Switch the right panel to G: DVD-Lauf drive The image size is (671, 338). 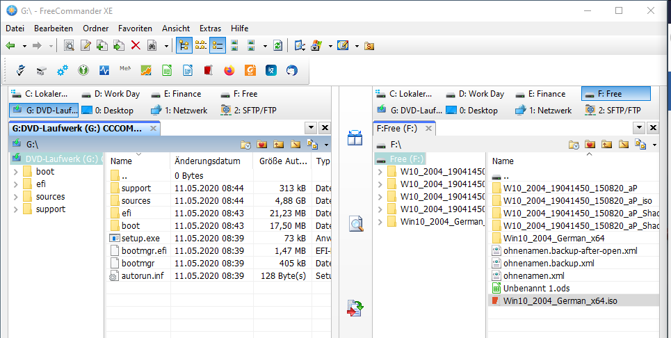point(409,111)
